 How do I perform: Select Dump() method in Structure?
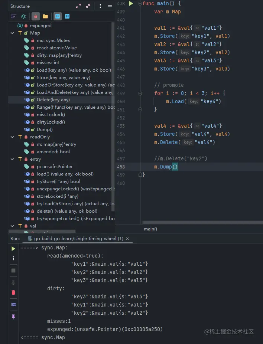point(45,130)
